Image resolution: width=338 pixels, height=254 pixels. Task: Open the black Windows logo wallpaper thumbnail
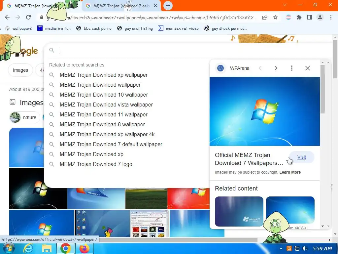coord(38,189)
